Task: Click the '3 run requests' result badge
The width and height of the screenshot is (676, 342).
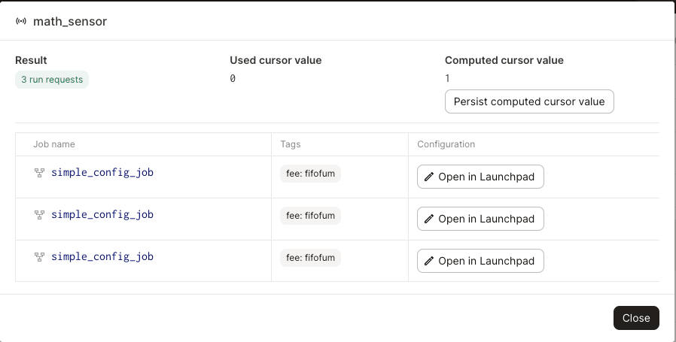Action: tap(52, 80)
